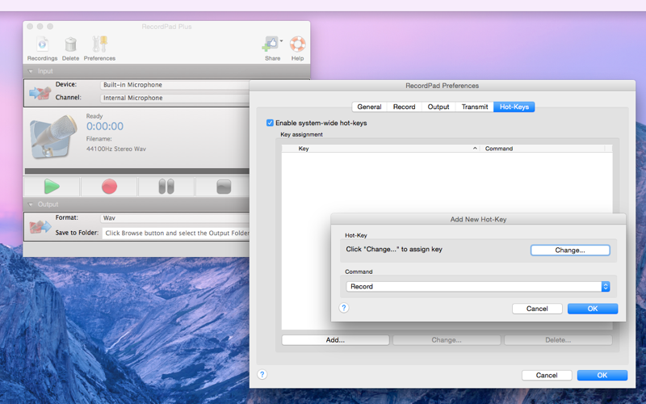Select the Hot-Keys tab
The width and height of the screenshot is (646, 404).
(514, 107)
